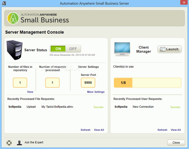The height and width of the screenshot is (149, 189).
Task: Launch the Client Manager
Action: coord(169,49)
